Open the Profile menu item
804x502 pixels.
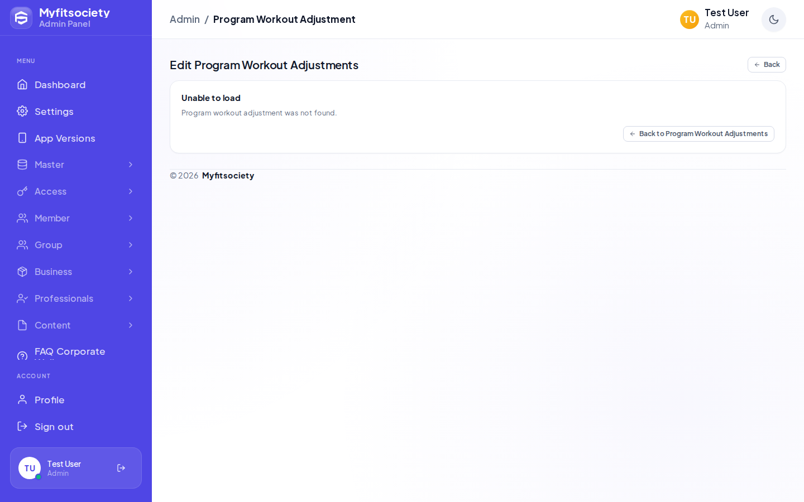click(76, 400)
